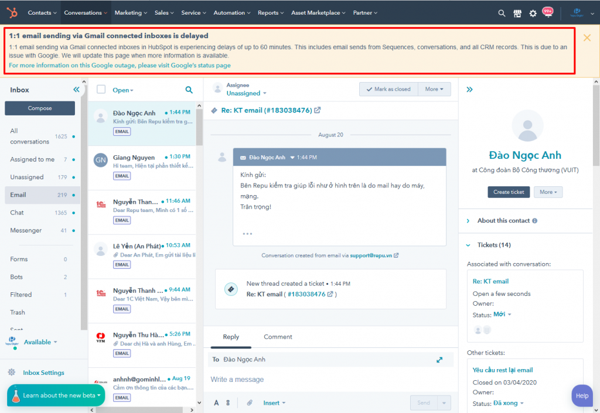The image size is (600, 413).
Task: Click the icon next to formatting A
Action: pos(228,402)
